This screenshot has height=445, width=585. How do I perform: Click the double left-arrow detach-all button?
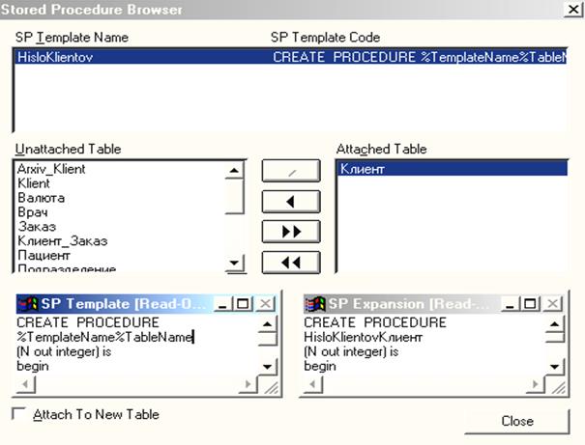pyautogui.click(x=290, y=262)
